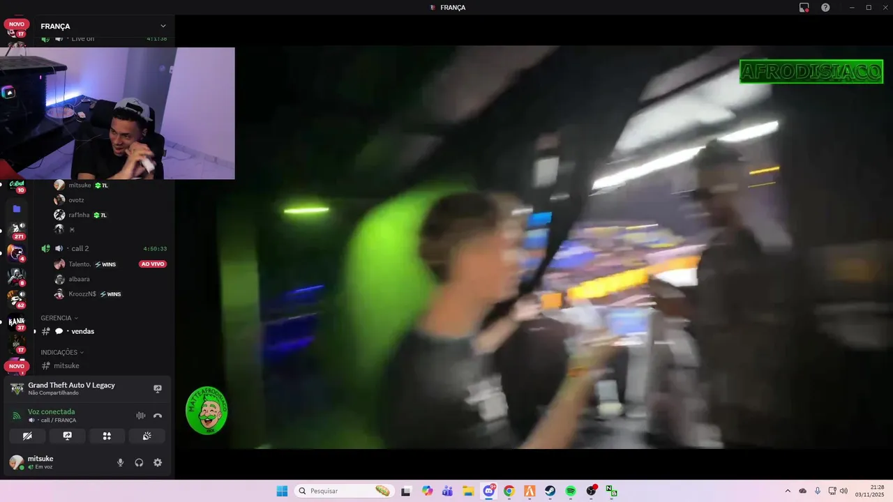Open server folder icon in server list
This screenshot has width=893, height=502.
click(x=17, y=208)
